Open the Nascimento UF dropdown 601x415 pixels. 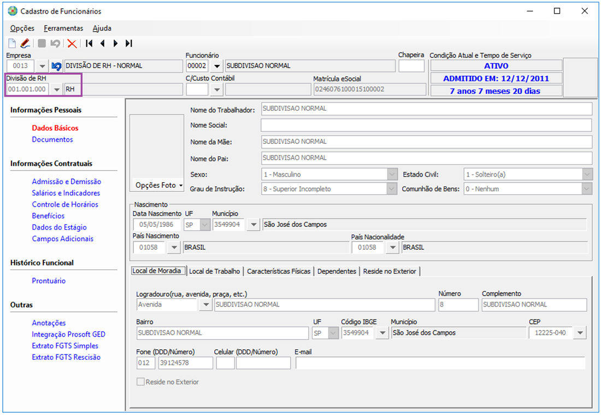coord(205,225)
